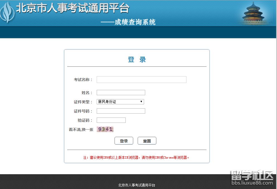Focus the 考试名称 input field
Viewport: 277px width, 189px height.
click(141, 80)
